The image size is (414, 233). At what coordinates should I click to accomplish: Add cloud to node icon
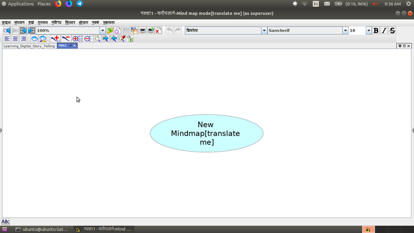pos(35,39)
